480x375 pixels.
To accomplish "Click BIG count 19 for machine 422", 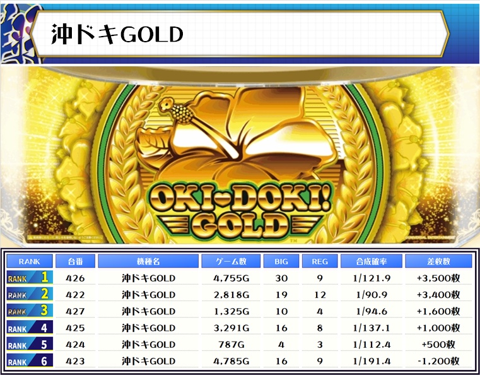I will pyautogui.click(x=281, y=295).
